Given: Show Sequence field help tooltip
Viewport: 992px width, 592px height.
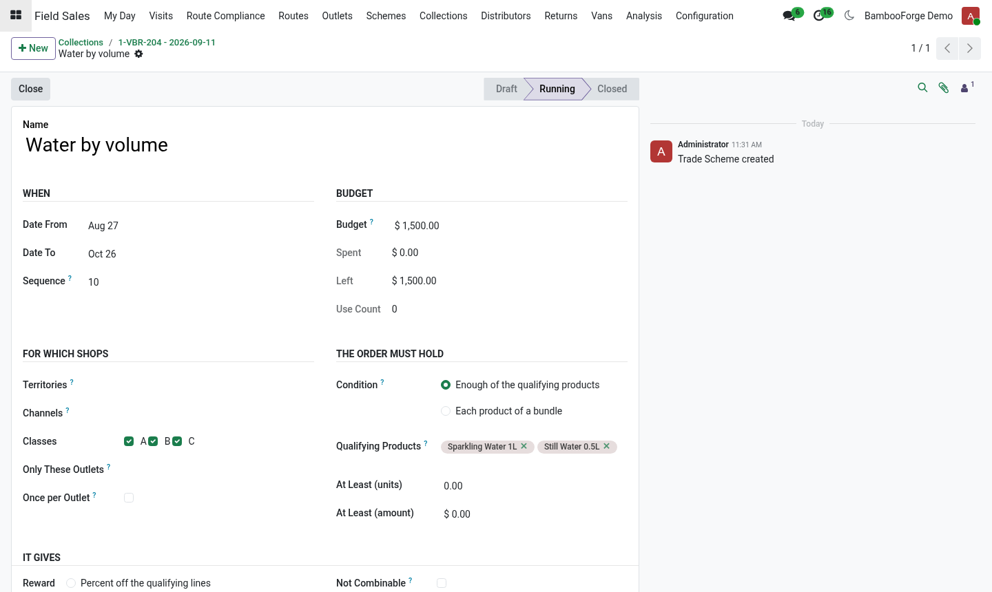Looking at the screenshot, I should point(70,278).
